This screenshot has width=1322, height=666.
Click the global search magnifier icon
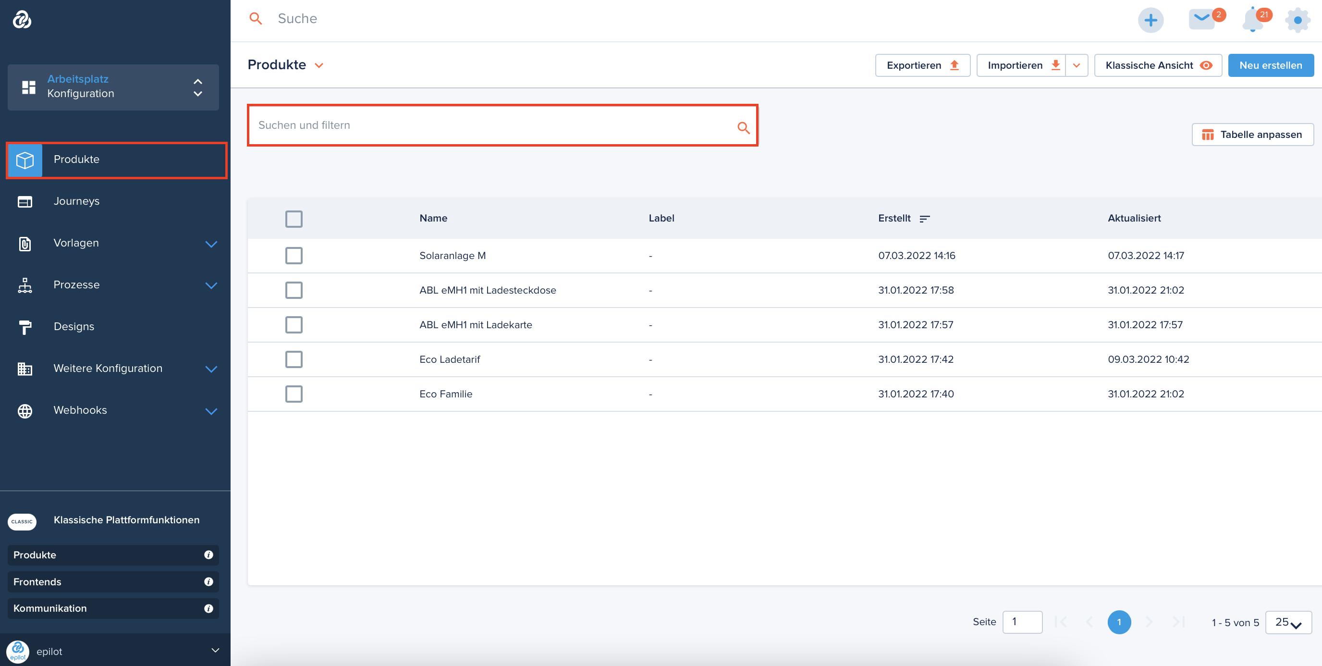pyautogui.click(x=256, y=18)
